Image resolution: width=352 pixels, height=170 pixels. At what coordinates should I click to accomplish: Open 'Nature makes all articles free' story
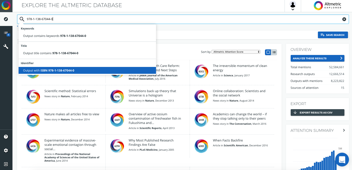(x=72, y=114)
